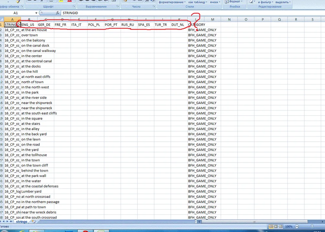Select the strings sheet tab
This screenshot has width=325, height=232.
coord(22,222)
